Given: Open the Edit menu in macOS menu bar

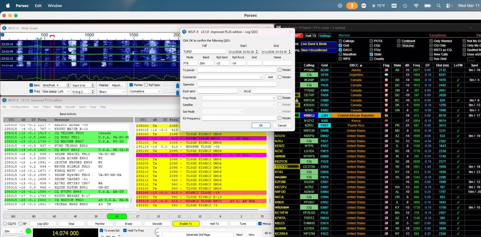Looking at the screenshot, I should click(38, 6).
